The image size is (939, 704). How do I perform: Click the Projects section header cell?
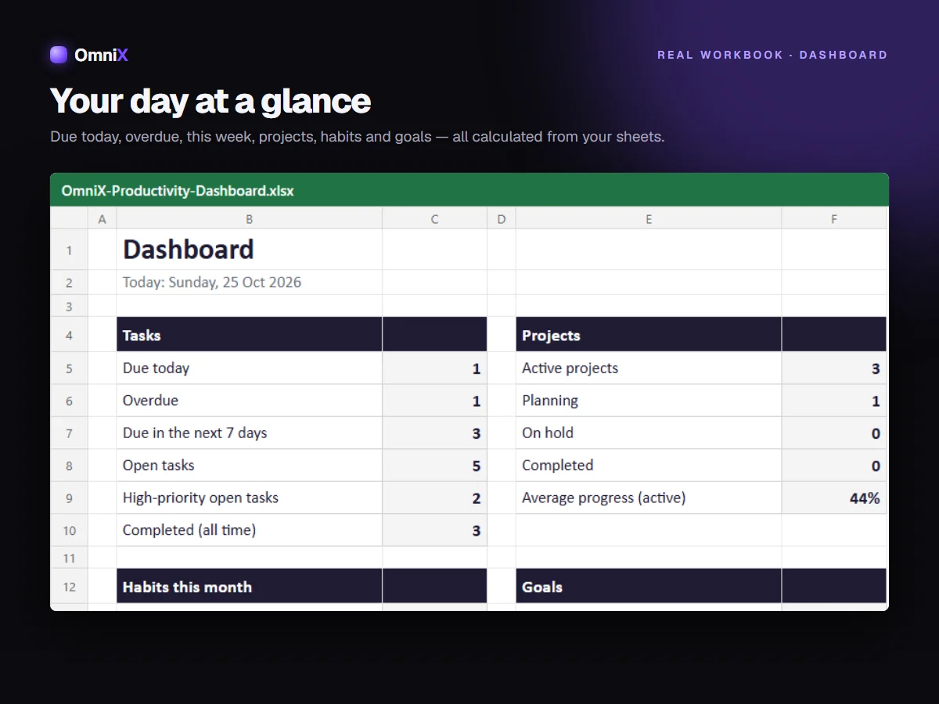point(649,335)
